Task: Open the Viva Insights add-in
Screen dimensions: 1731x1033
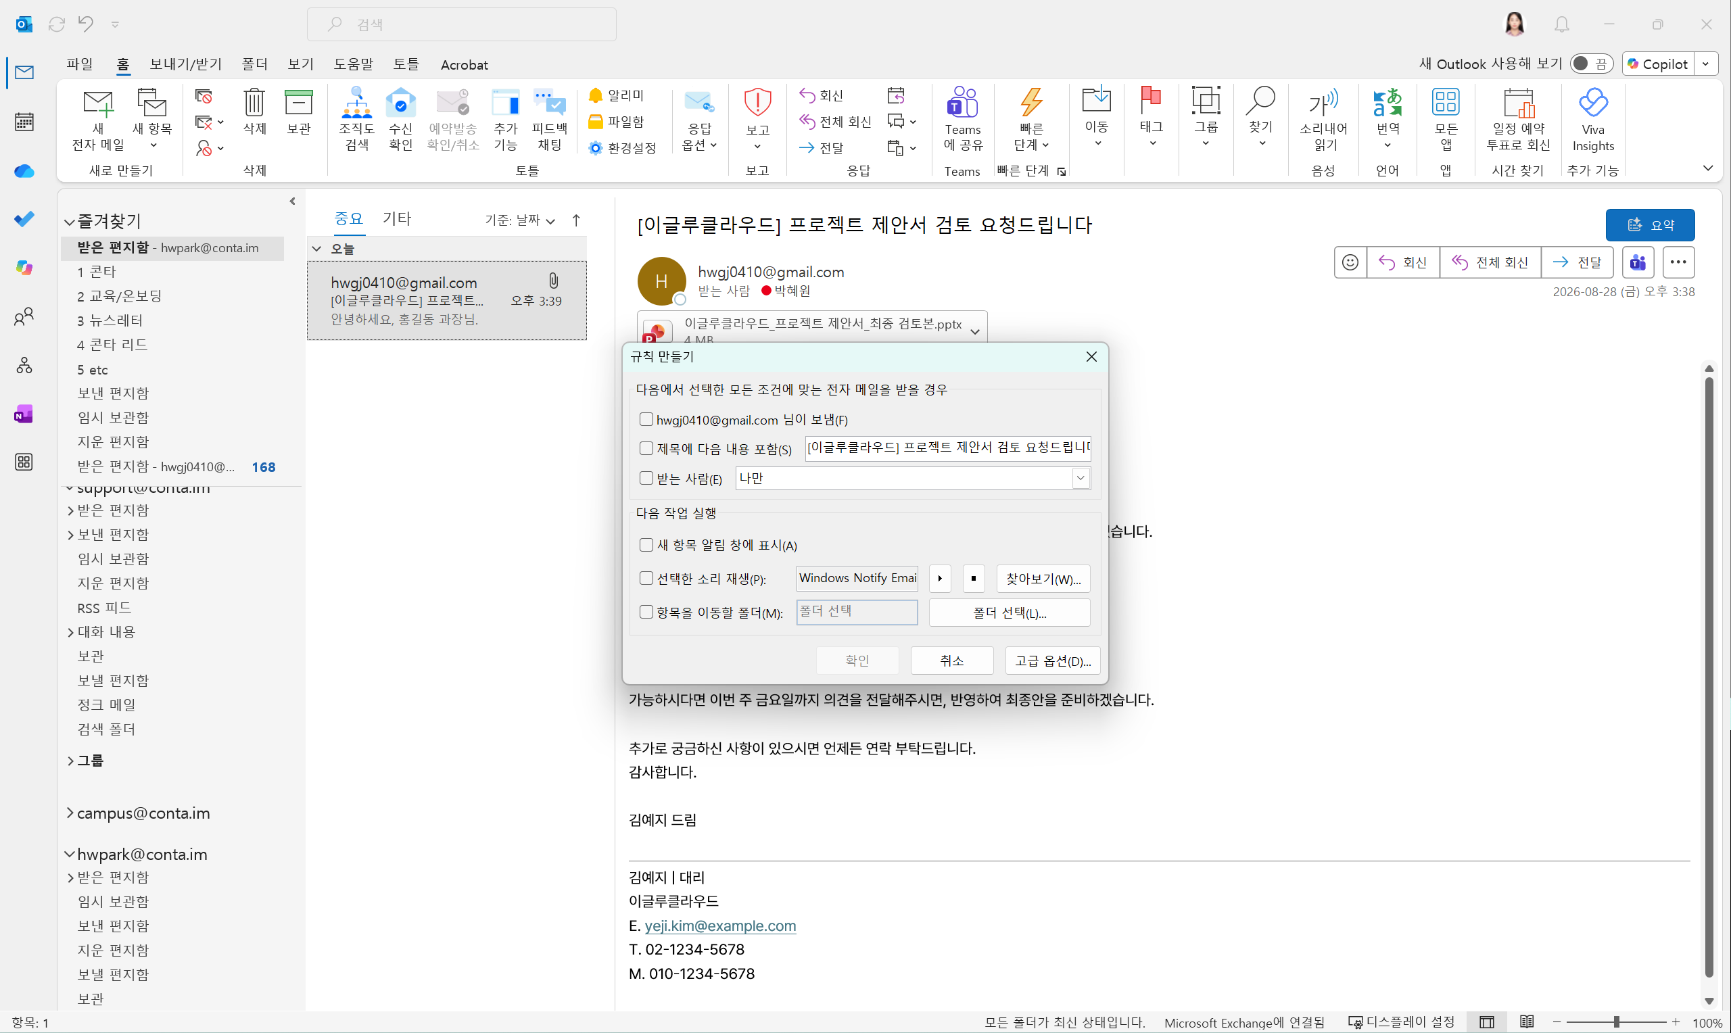Action: click(x=1592, y=120)
